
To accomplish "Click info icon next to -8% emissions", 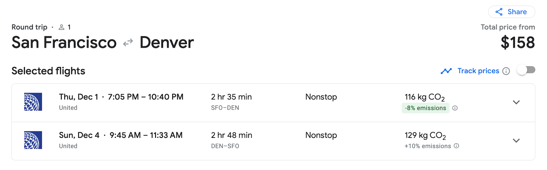I will (x=455, y=108).
